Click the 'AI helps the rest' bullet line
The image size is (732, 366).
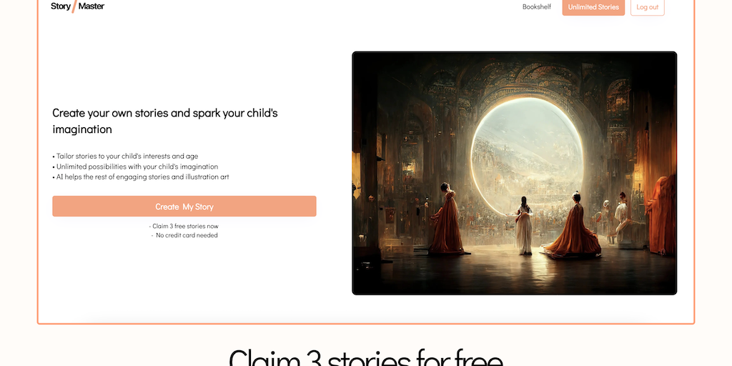pos(141,177)
